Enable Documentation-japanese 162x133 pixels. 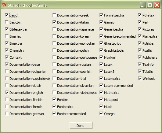click(54, 29)
